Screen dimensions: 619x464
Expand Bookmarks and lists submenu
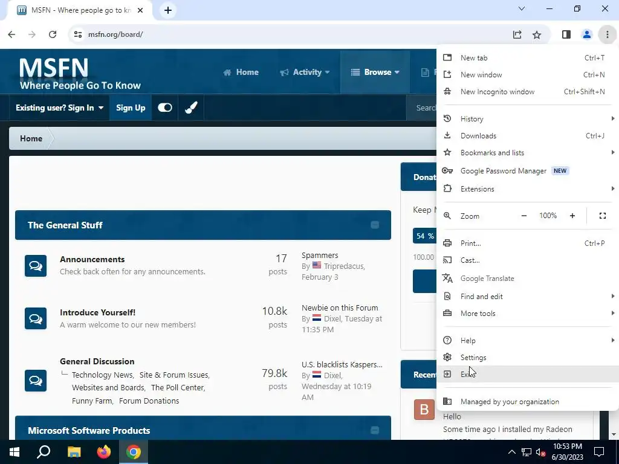527,153
